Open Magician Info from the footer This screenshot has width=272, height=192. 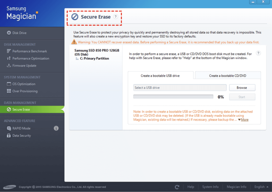236,187
